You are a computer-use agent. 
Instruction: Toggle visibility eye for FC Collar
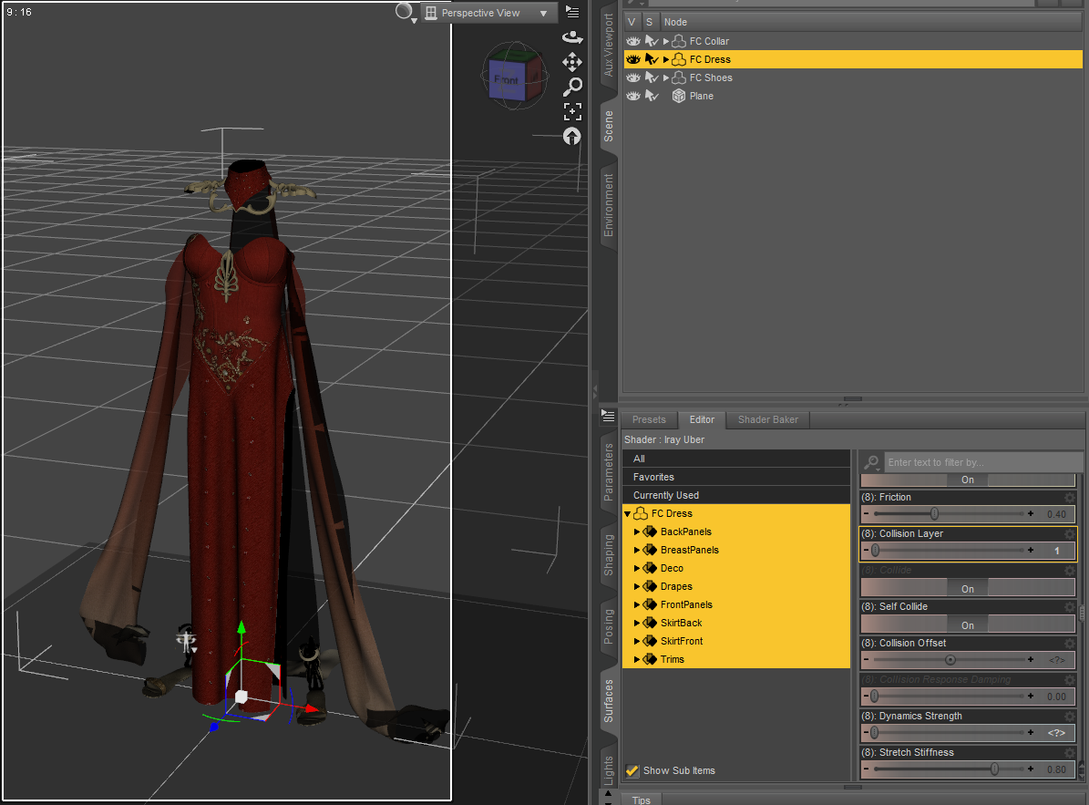(633, 41)
